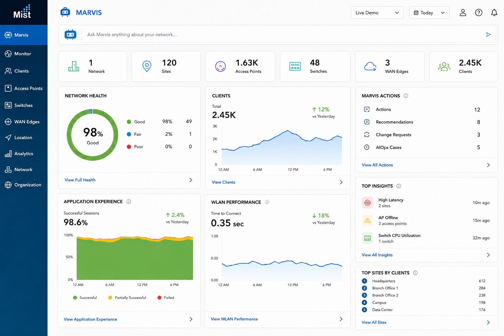The image size is (504, 336).
Task: Click the High Latency insight icon
Action: click(367, 203)
